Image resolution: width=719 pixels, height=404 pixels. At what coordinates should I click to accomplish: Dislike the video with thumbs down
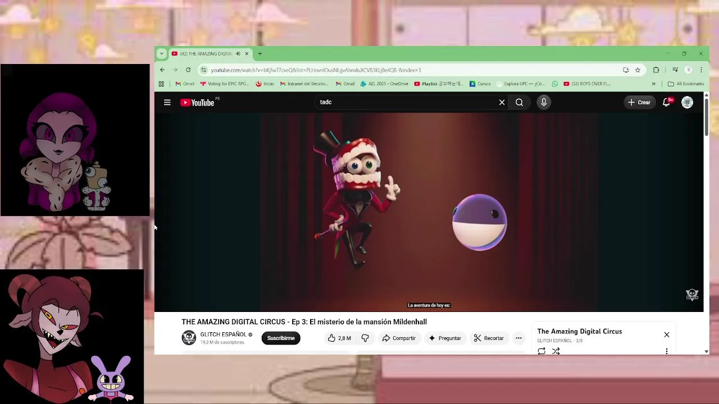click(365, 338)
